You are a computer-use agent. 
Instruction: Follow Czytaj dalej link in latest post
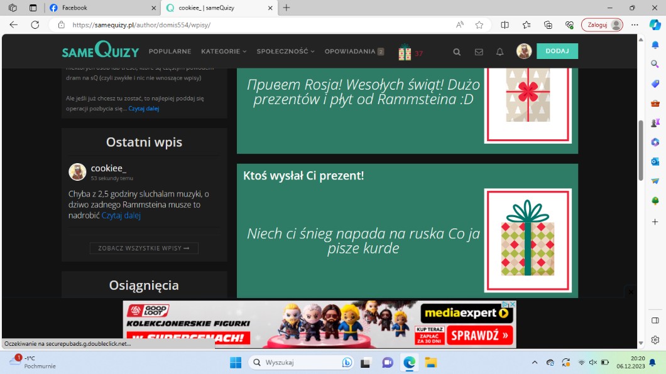click(121, 215)
